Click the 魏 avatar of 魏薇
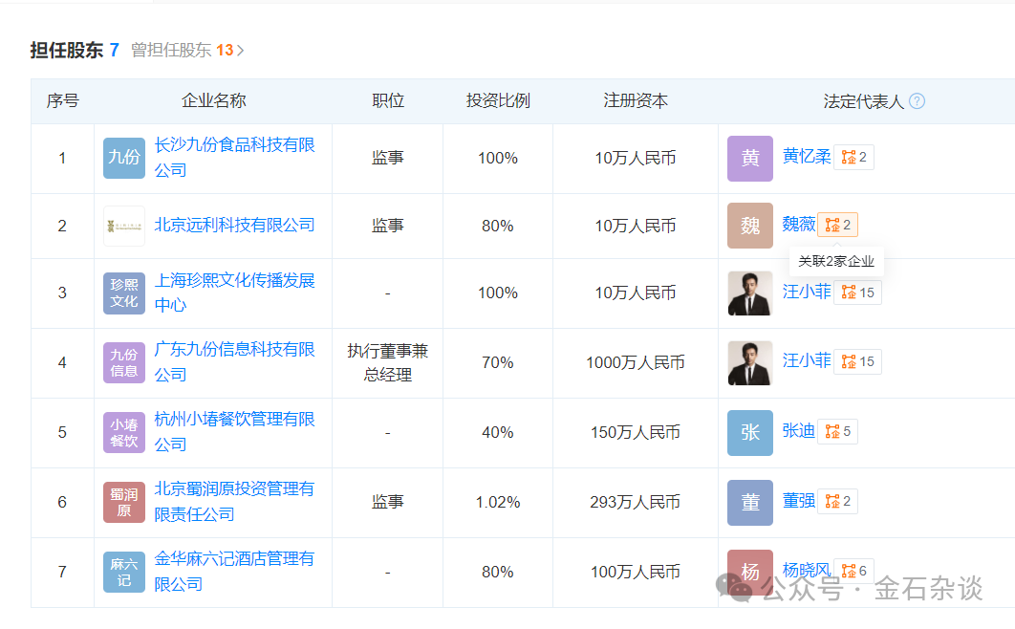1015x629 pixels. [x=750, y=226]
